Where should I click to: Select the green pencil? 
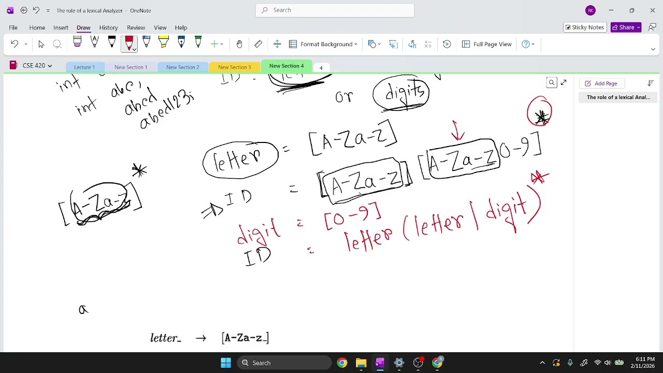tap(198, 42)
